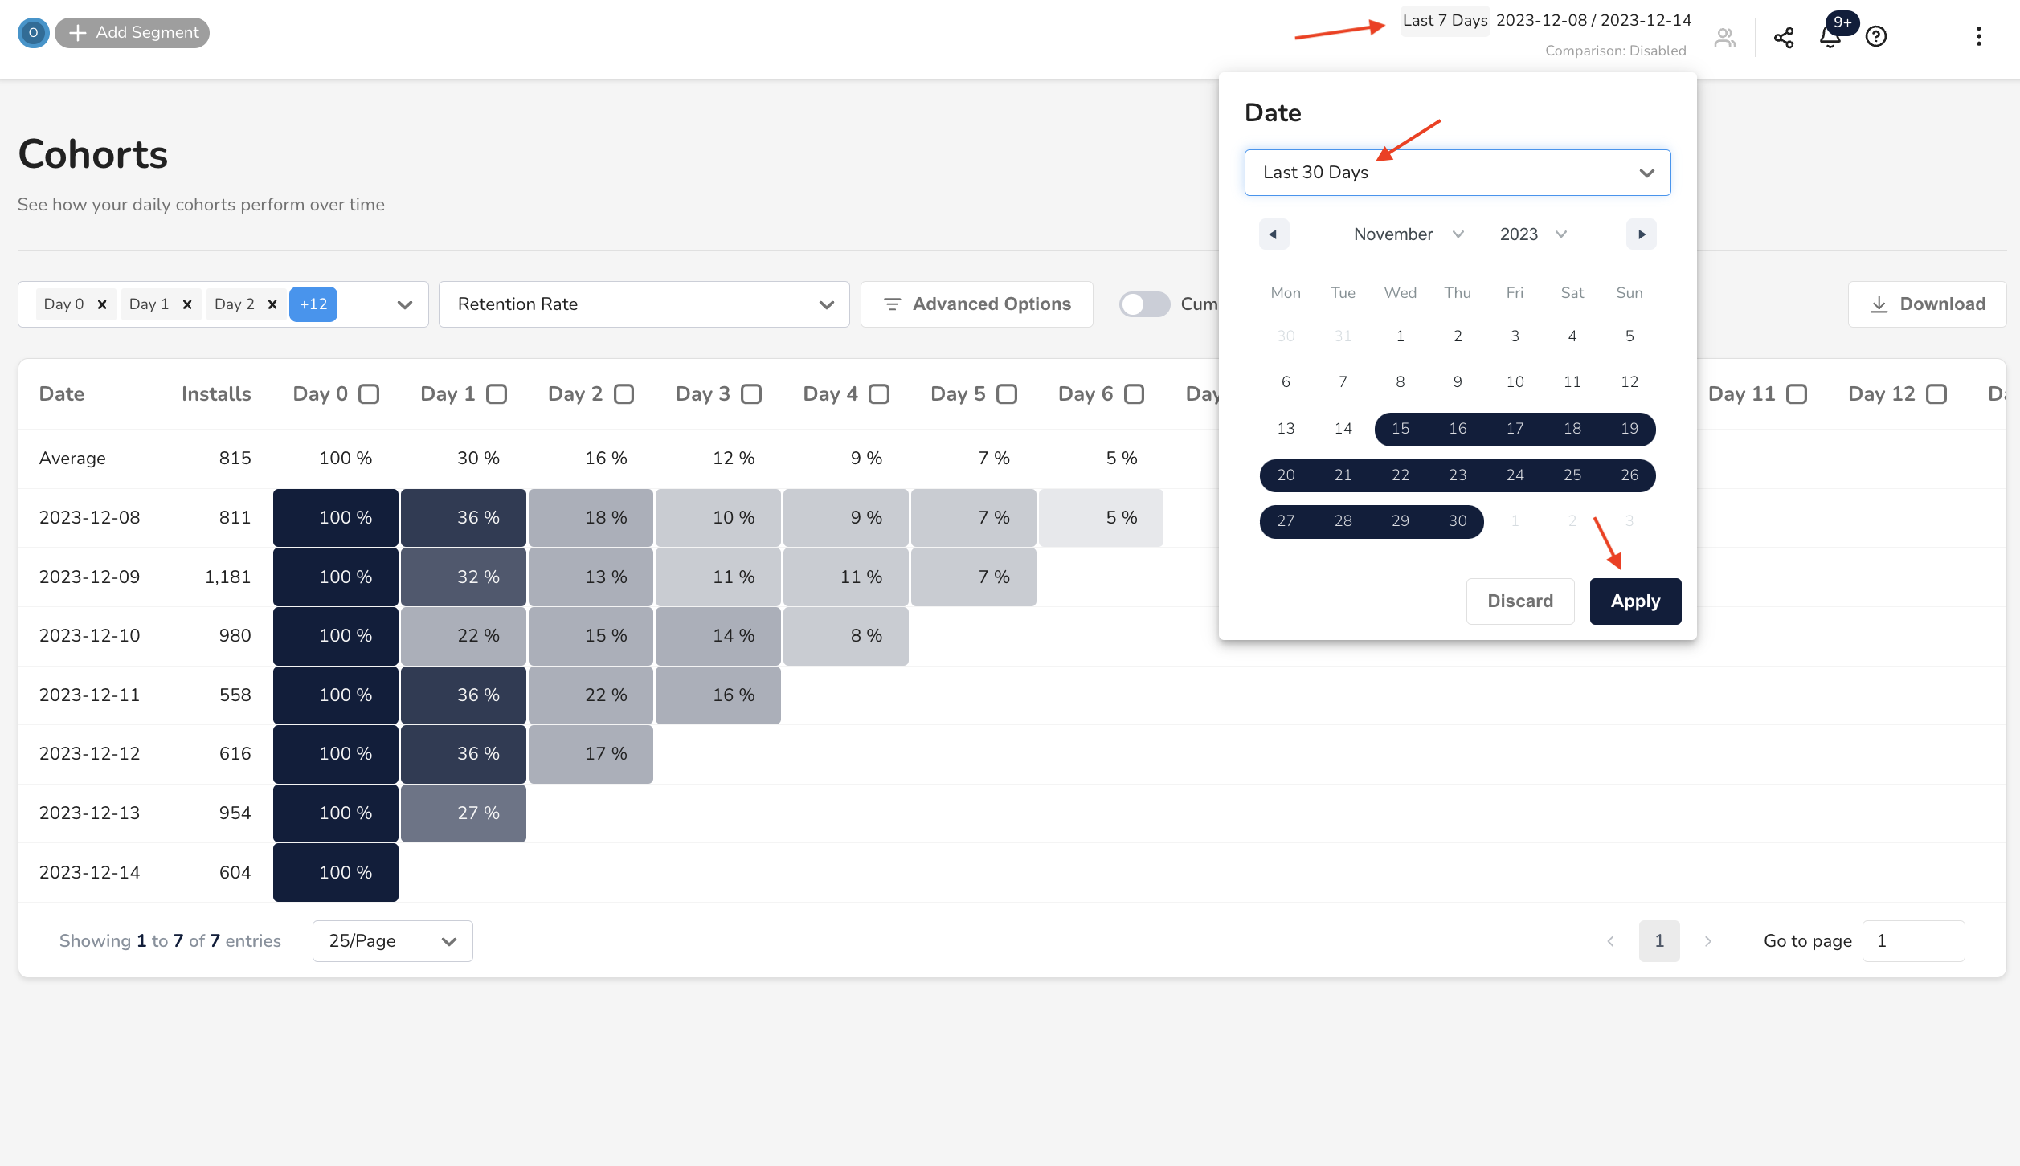Screen dimensions: 2020x1166
Task: Navigate to previous calendar month arrow
Action: 1272,233
